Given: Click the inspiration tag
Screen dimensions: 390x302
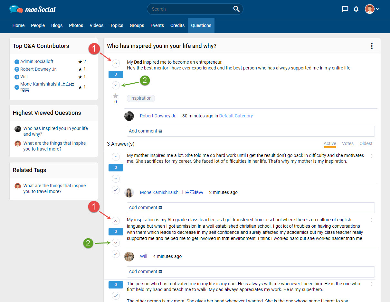Looking at the screenshot, I should [141, 98].
